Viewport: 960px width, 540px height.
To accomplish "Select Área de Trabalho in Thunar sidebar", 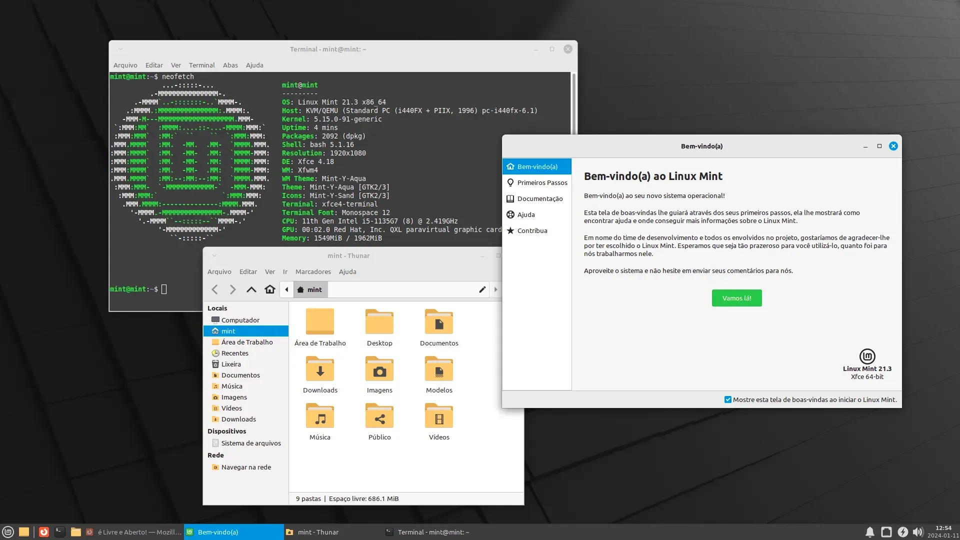I will [x=246, y=342].
